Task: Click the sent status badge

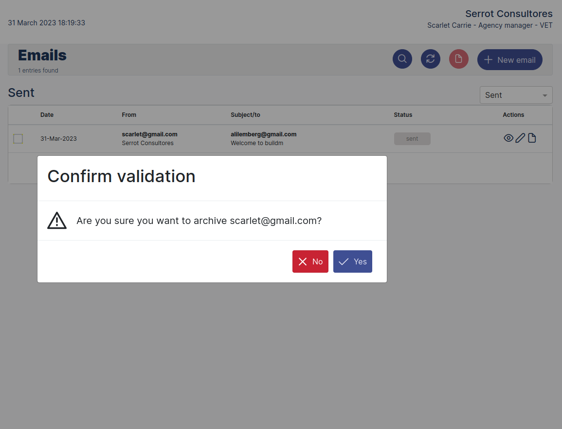Action: point(412,138)
